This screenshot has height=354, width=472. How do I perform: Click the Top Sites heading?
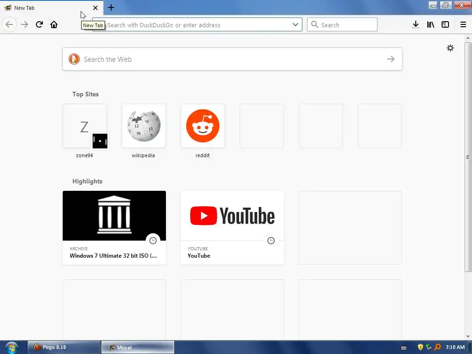[85, 94]
